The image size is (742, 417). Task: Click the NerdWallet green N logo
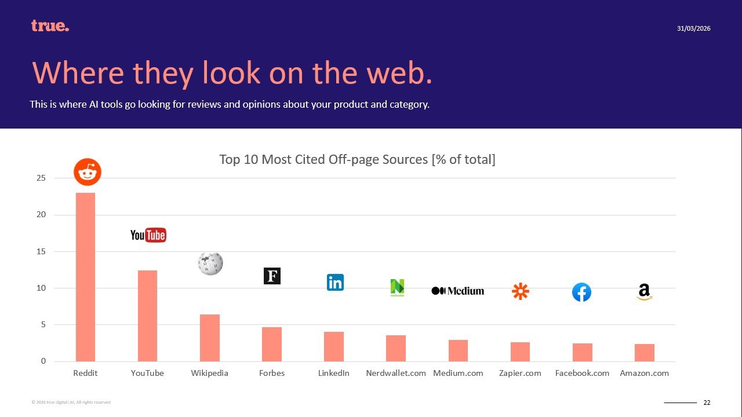click(397, 287)
